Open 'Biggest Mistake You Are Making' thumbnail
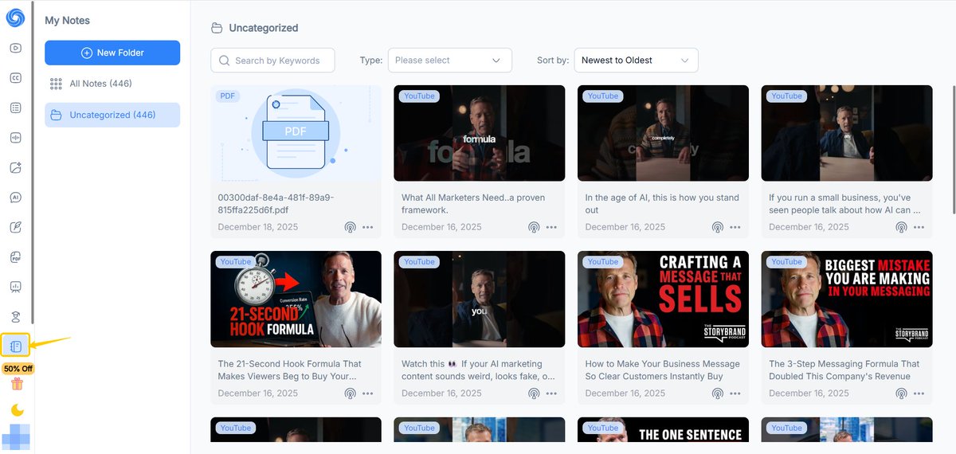The height and width of the screenshot is (454, 956). pyautogui.click(x=847, y=299)
